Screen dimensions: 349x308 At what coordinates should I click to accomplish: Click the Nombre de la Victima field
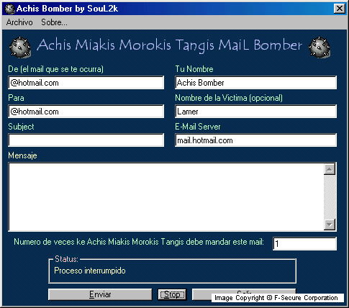click(x=255, y=112)
